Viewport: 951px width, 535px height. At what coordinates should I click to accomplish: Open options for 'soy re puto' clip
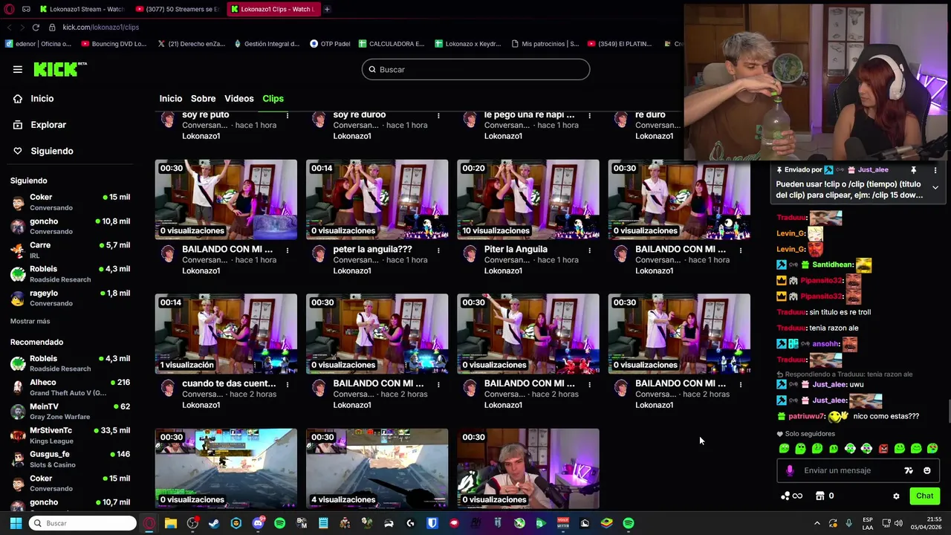288,116
